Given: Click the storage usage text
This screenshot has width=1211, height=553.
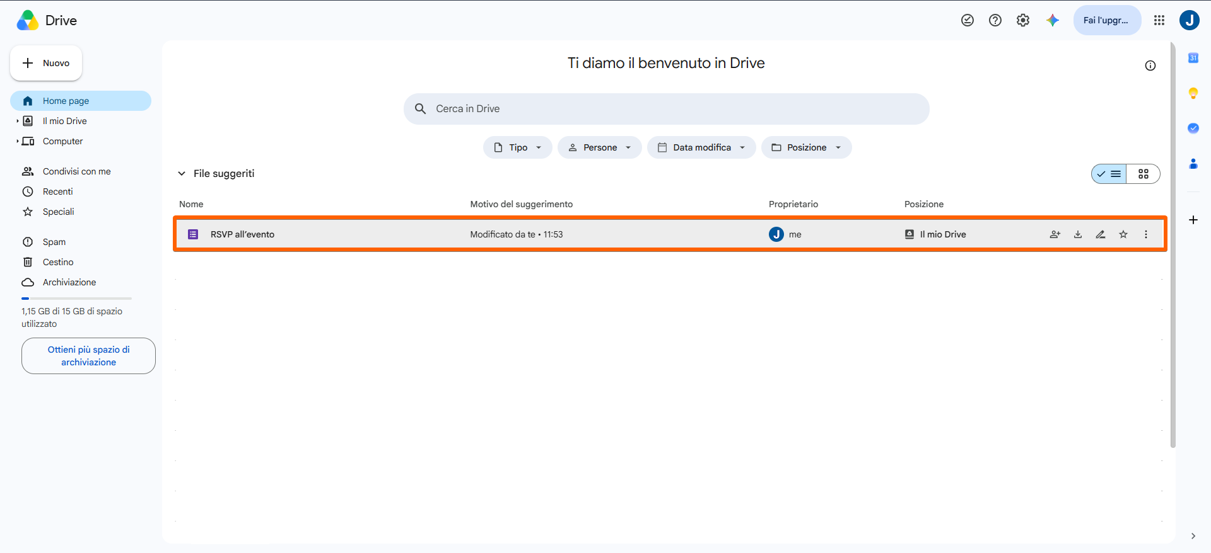Looking at the screenshot, I should pyautogui.click(x=72, y=317).
